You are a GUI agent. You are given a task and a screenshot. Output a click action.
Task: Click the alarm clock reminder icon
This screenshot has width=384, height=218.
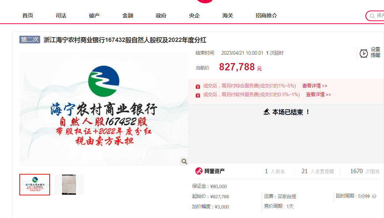pos(364,53)
